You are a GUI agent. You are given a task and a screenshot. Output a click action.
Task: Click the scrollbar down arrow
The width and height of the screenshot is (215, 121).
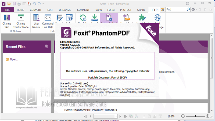212,111
